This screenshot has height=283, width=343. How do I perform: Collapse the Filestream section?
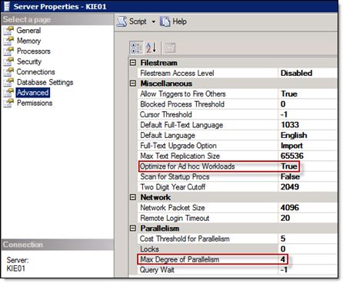coord(133,63)
